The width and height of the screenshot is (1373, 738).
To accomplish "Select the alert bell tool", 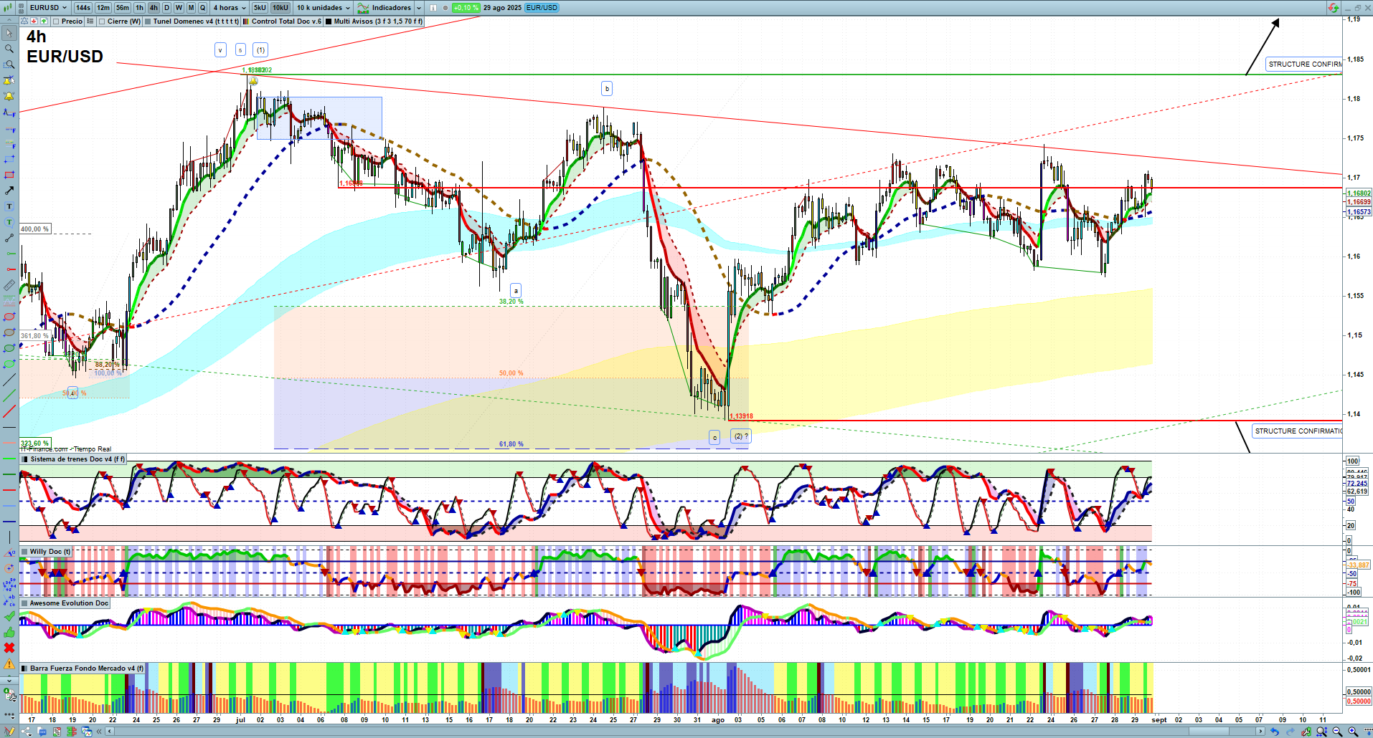I will point(9,96).
